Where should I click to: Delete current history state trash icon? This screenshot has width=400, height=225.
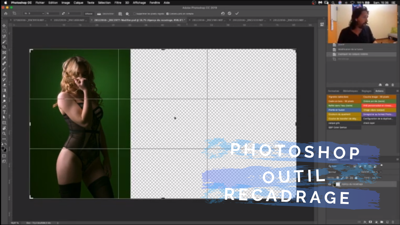point(393,85)
